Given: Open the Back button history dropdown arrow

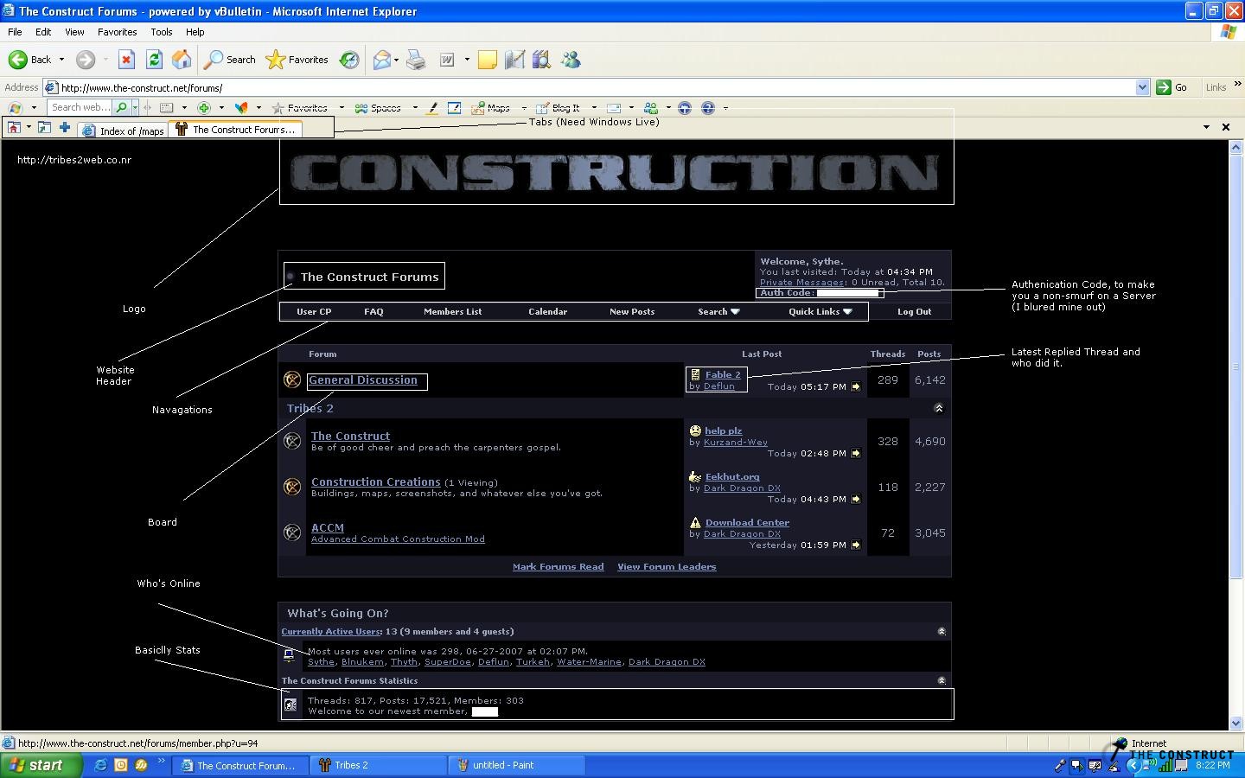Looking at the screenshot, I should tap(61, 60).
